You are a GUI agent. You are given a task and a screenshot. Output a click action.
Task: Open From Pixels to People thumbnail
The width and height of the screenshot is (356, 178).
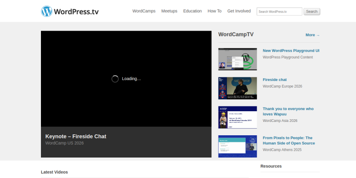click(238, 146)
